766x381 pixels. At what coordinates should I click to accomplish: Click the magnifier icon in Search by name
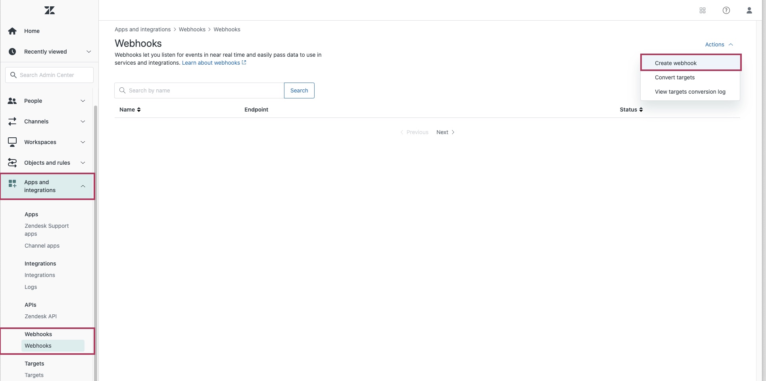point(123,90)
